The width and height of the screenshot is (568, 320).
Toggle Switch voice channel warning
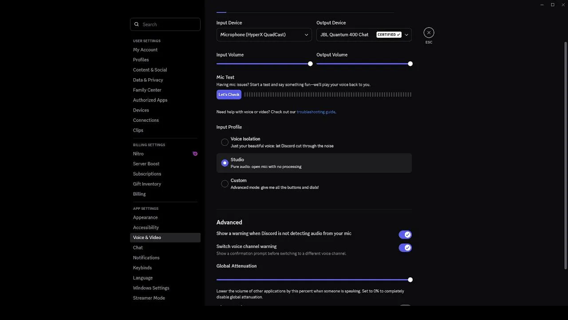pos(405,248)
